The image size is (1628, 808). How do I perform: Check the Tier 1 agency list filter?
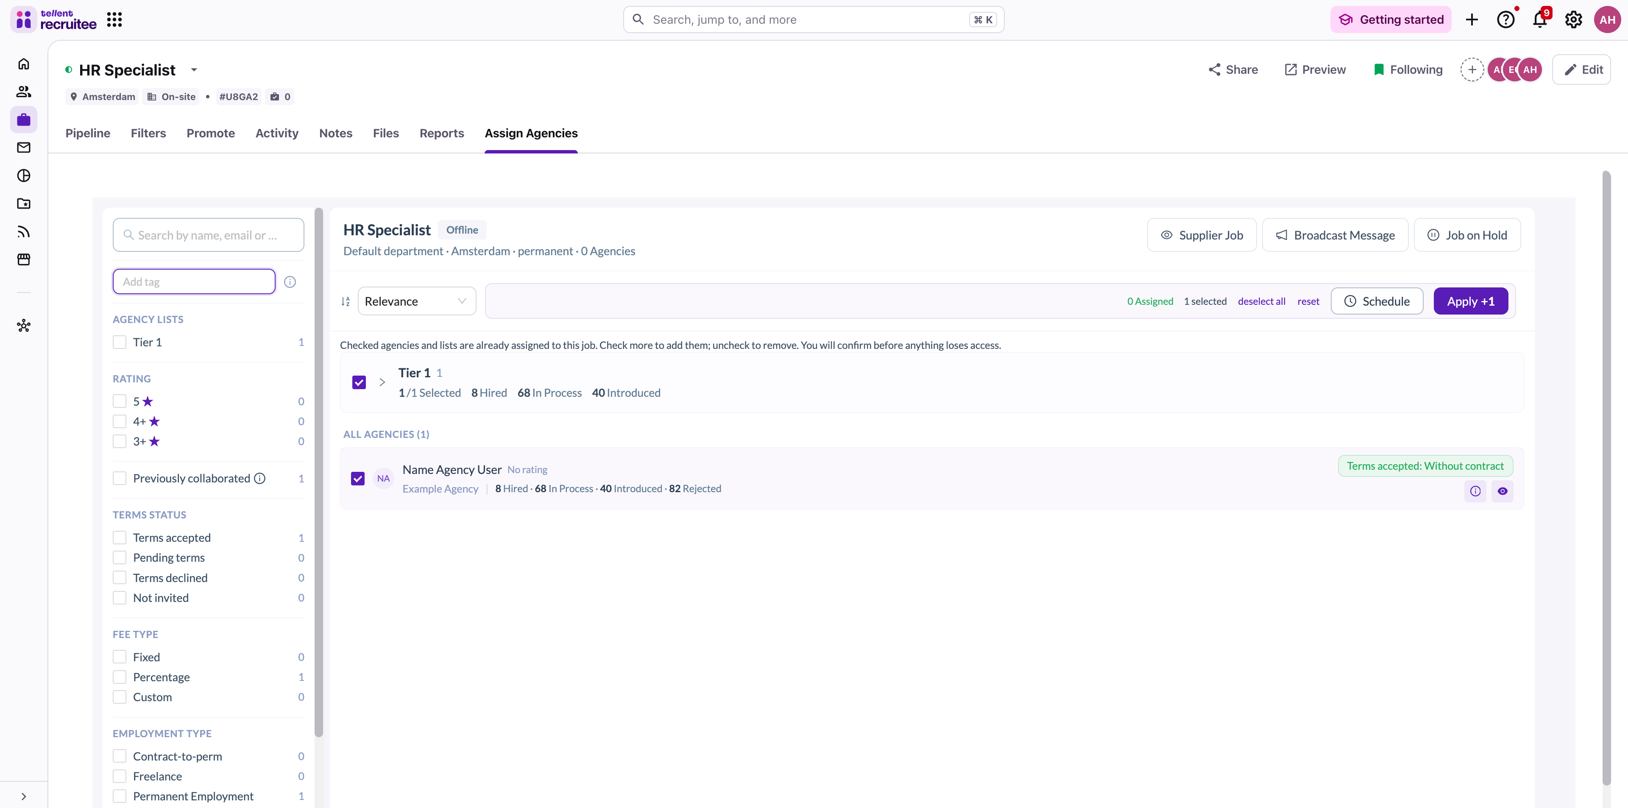pos(120,342)
